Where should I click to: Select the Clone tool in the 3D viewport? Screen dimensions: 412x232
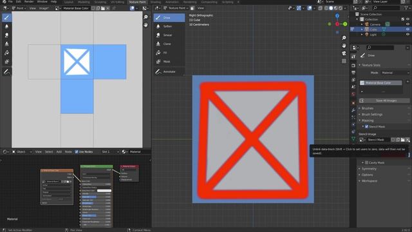tap(169, 44)
